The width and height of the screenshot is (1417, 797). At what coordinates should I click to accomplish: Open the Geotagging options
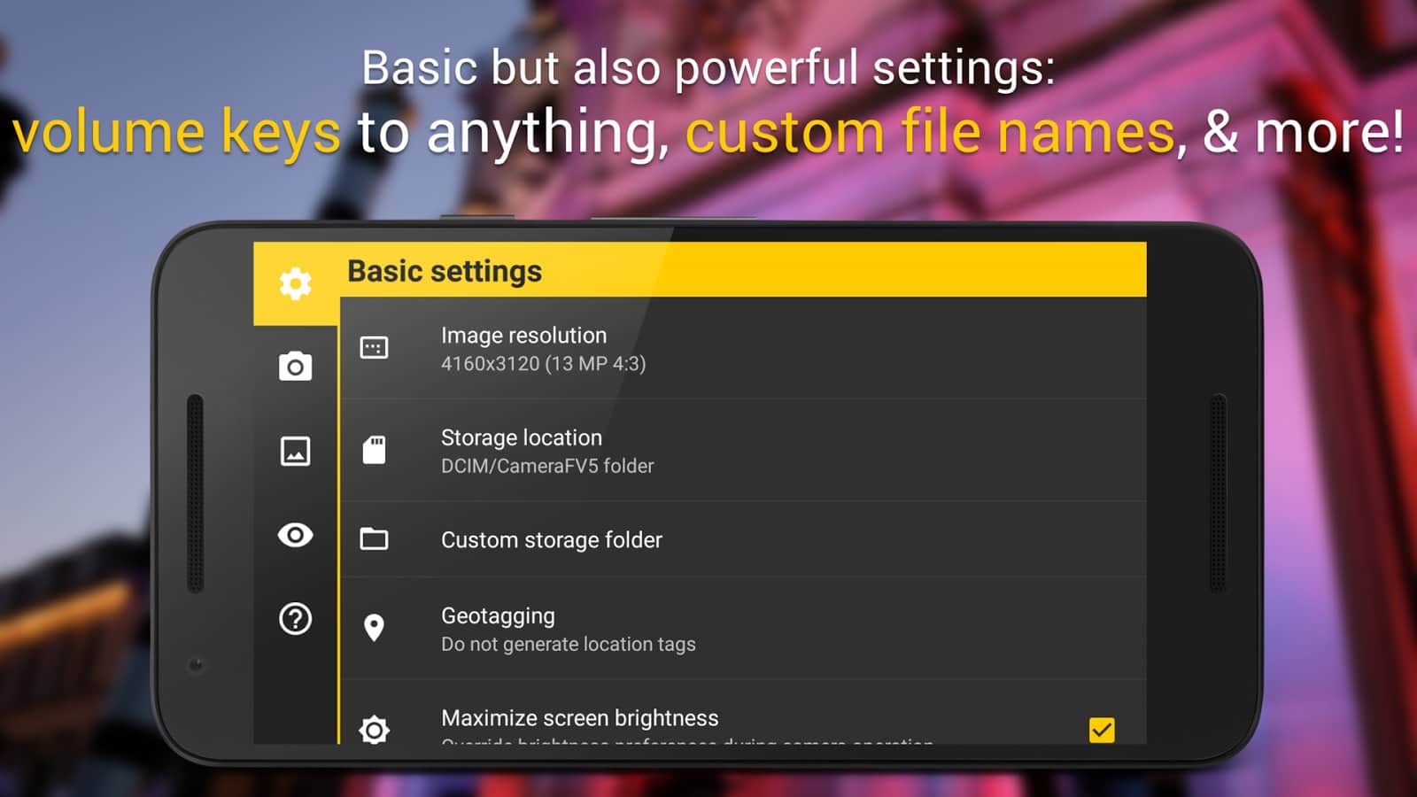[x=498, y=615]
